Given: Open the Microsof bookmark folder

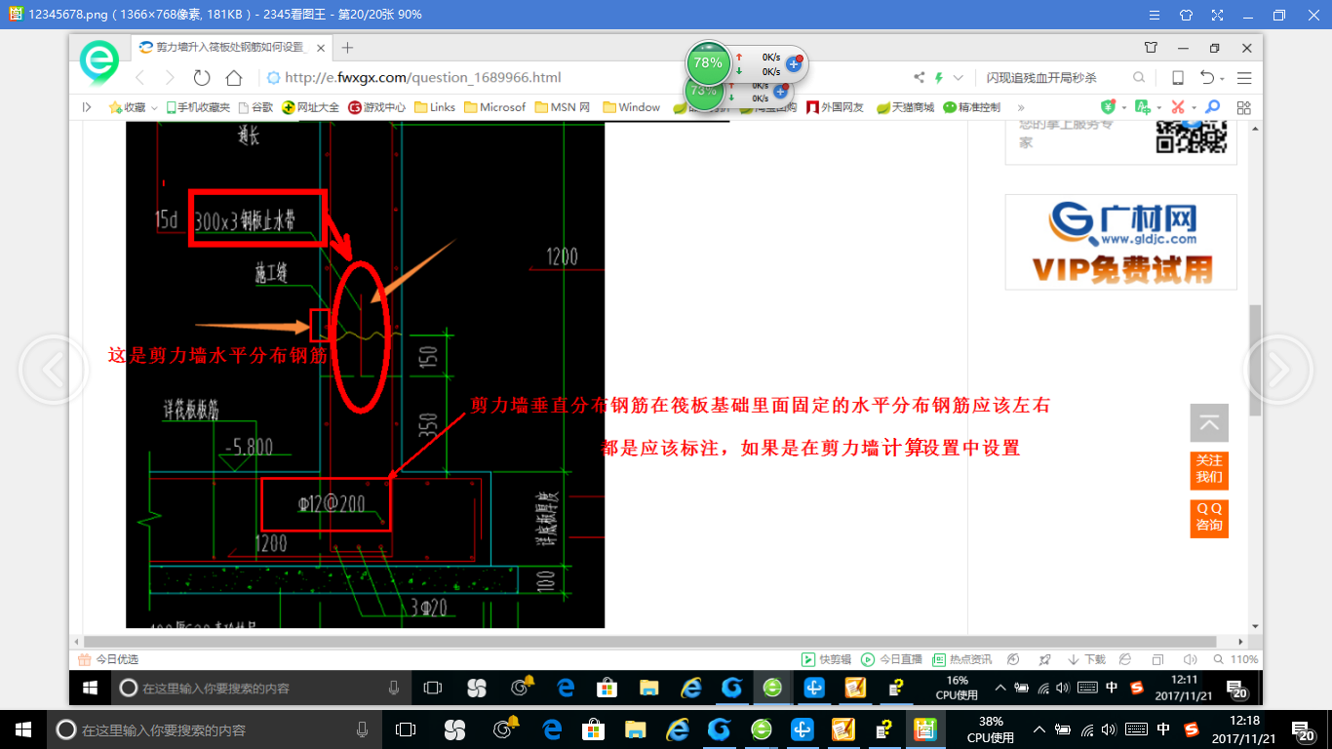Looking at the screenshot, I should click(x=494, y=107).
